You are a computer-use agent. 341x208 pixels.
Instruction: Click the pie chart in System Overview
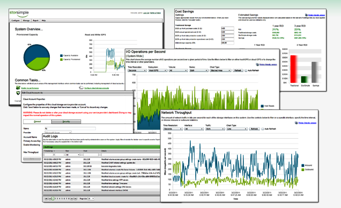37,58
